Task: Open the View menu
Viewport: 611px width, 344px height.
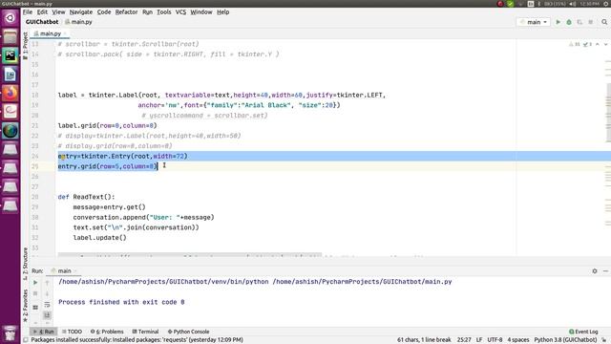Action: (x=58, y=12)
